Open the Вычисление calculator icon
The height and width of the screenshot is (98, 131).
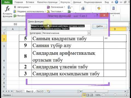[x=113, y=8]
